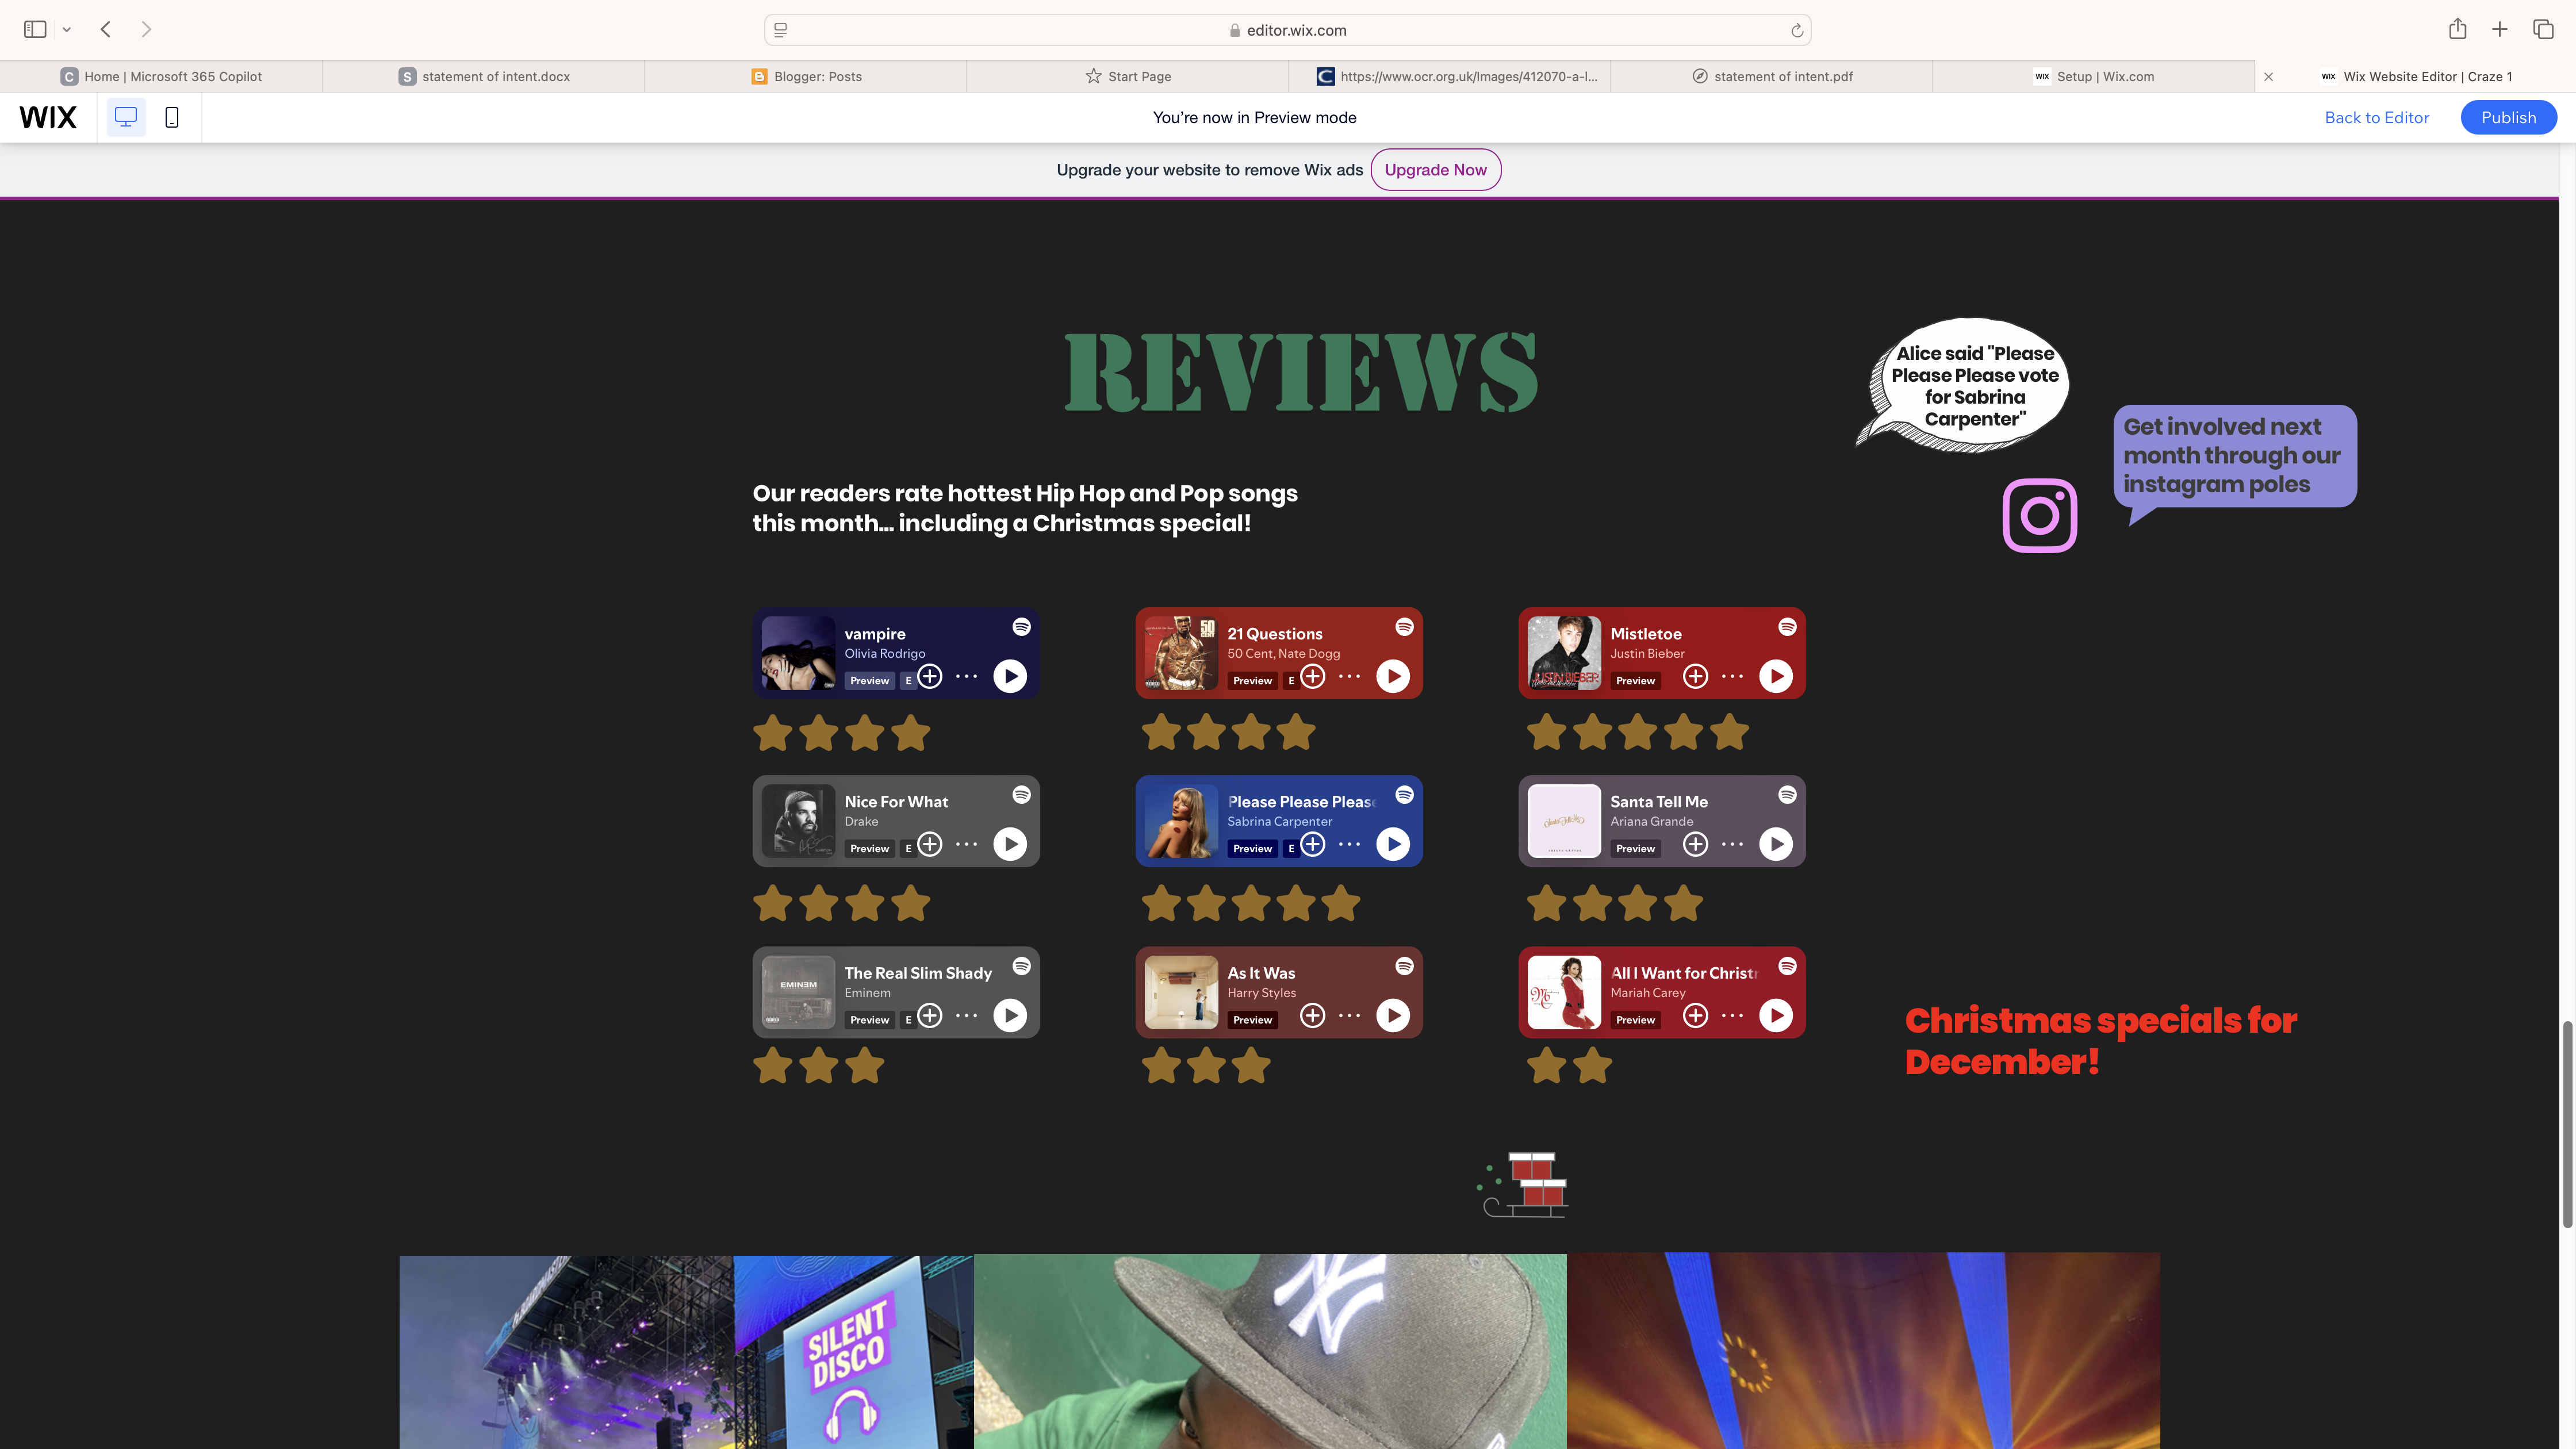Play All I Want for Christmas

1776,1015
